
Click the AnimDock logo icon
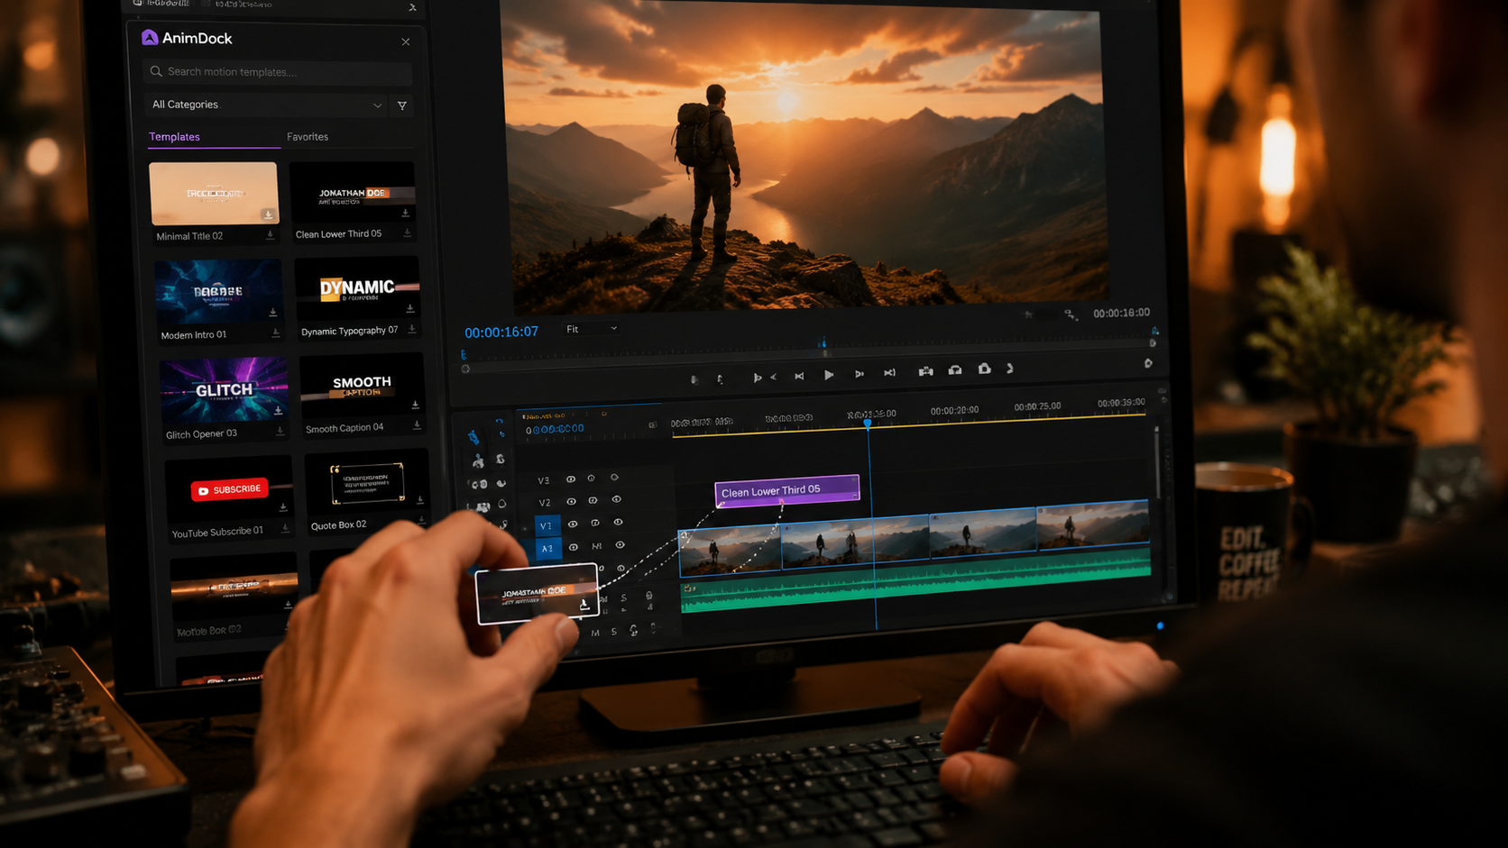[x=150, y=37]
